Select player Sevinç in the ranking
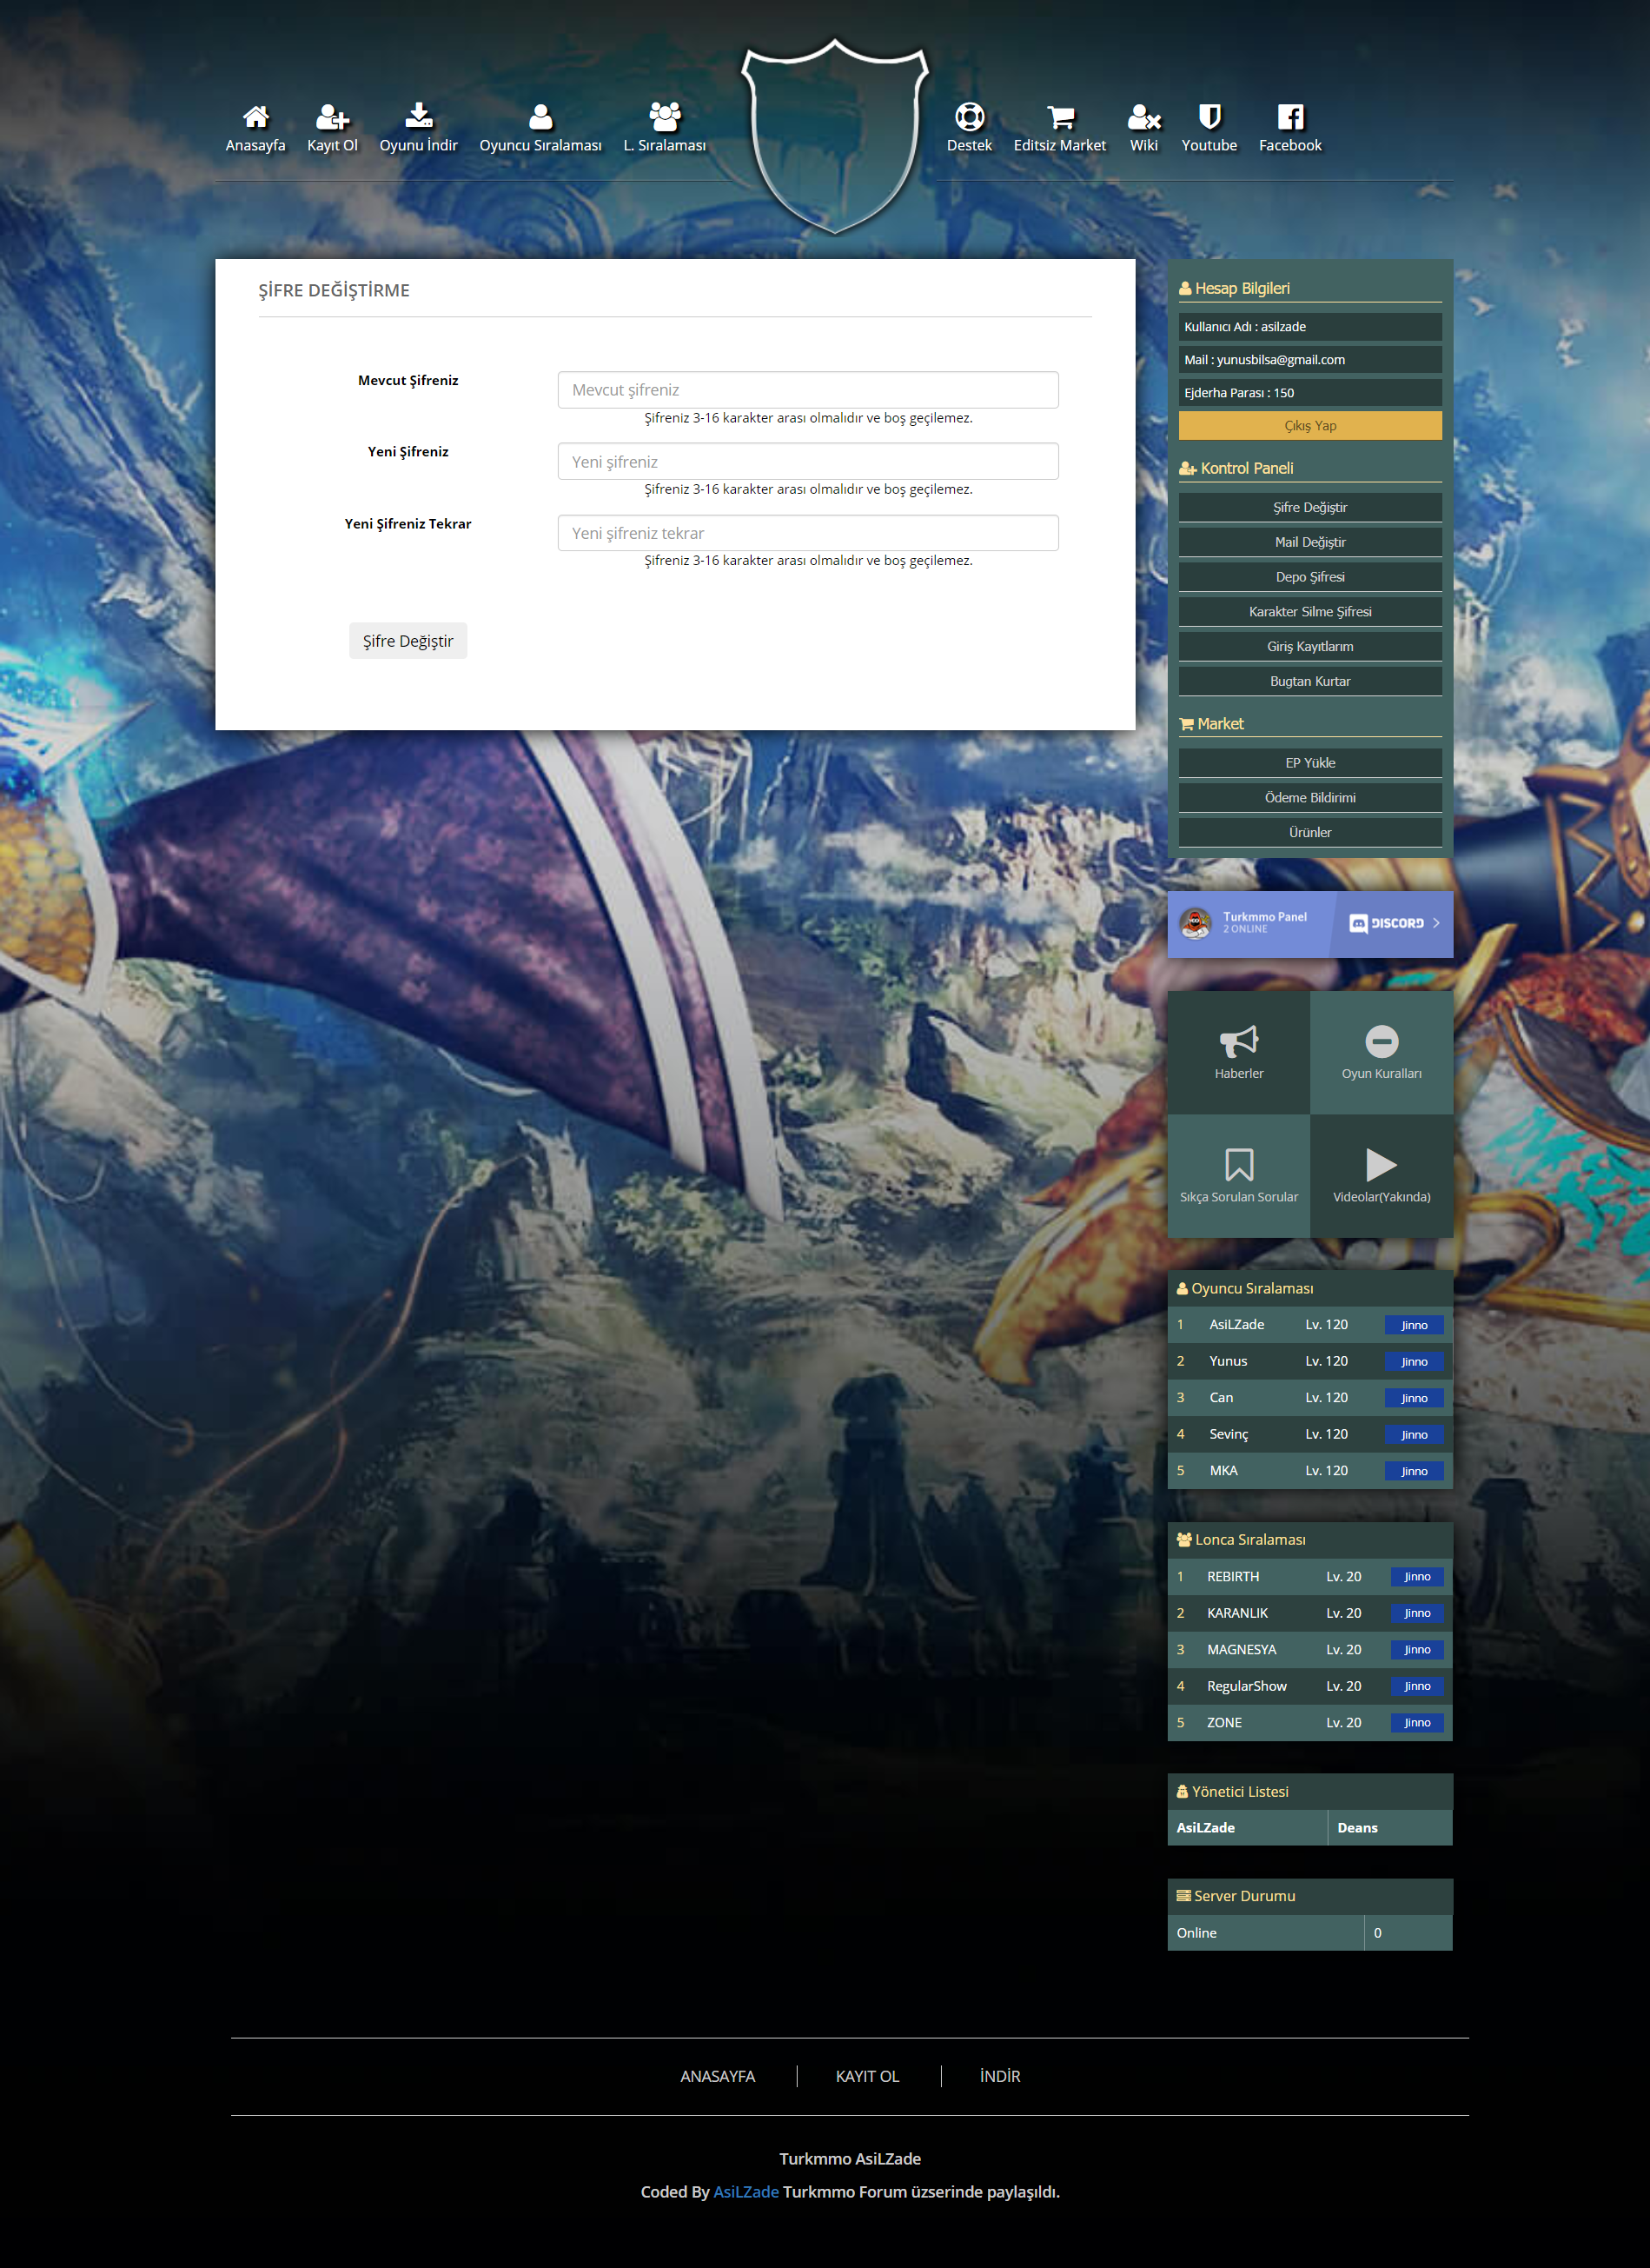 pos(1229,1434)
